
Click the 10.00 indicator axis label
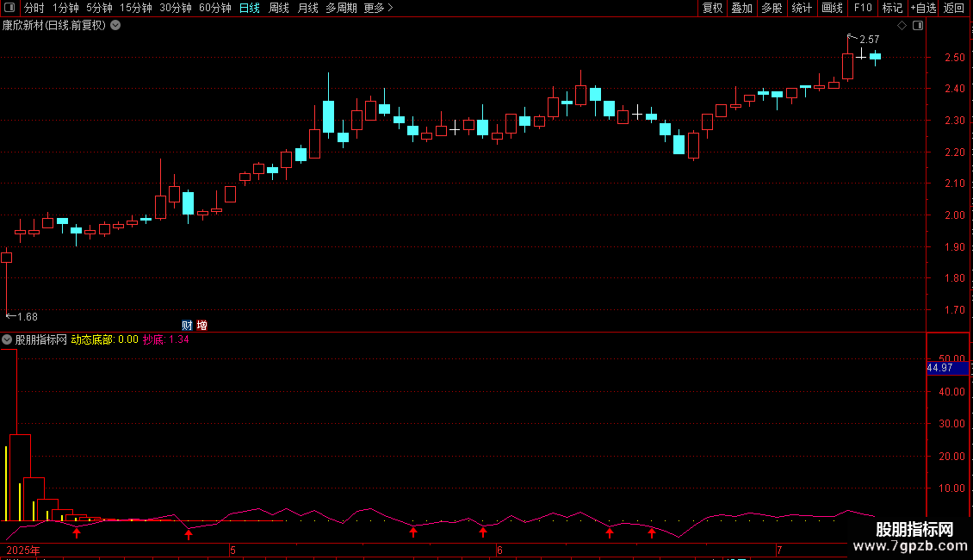[951, 488]
